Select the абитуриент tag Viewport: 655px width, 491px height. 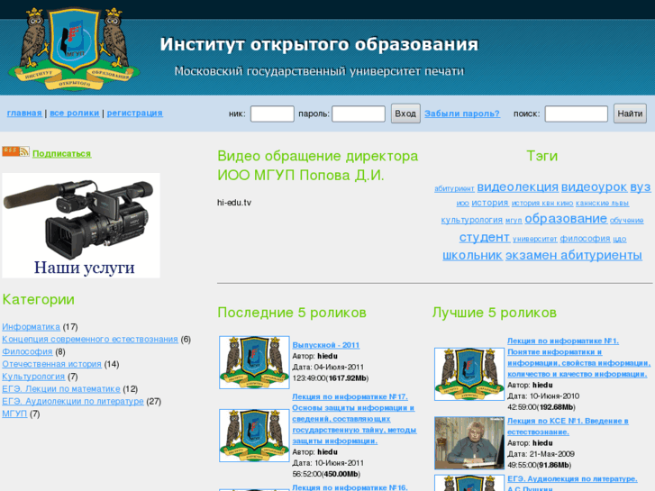pyautogui.click(x=454, y=188)
